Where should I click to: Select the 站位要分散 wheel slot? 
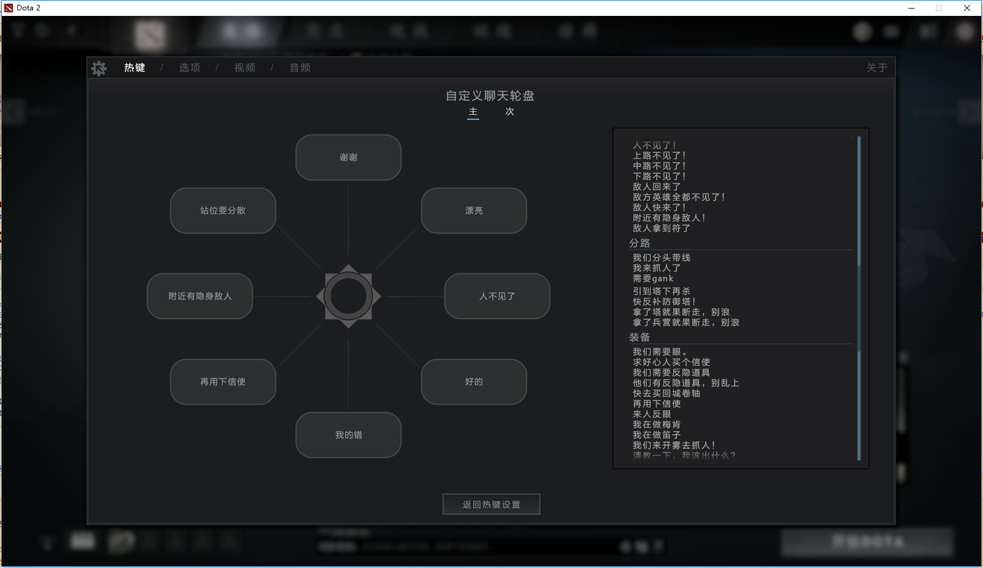[223, 211]
